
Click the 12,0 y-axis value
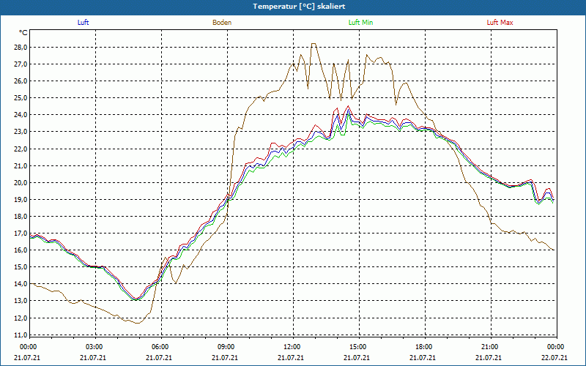(21, 318)
